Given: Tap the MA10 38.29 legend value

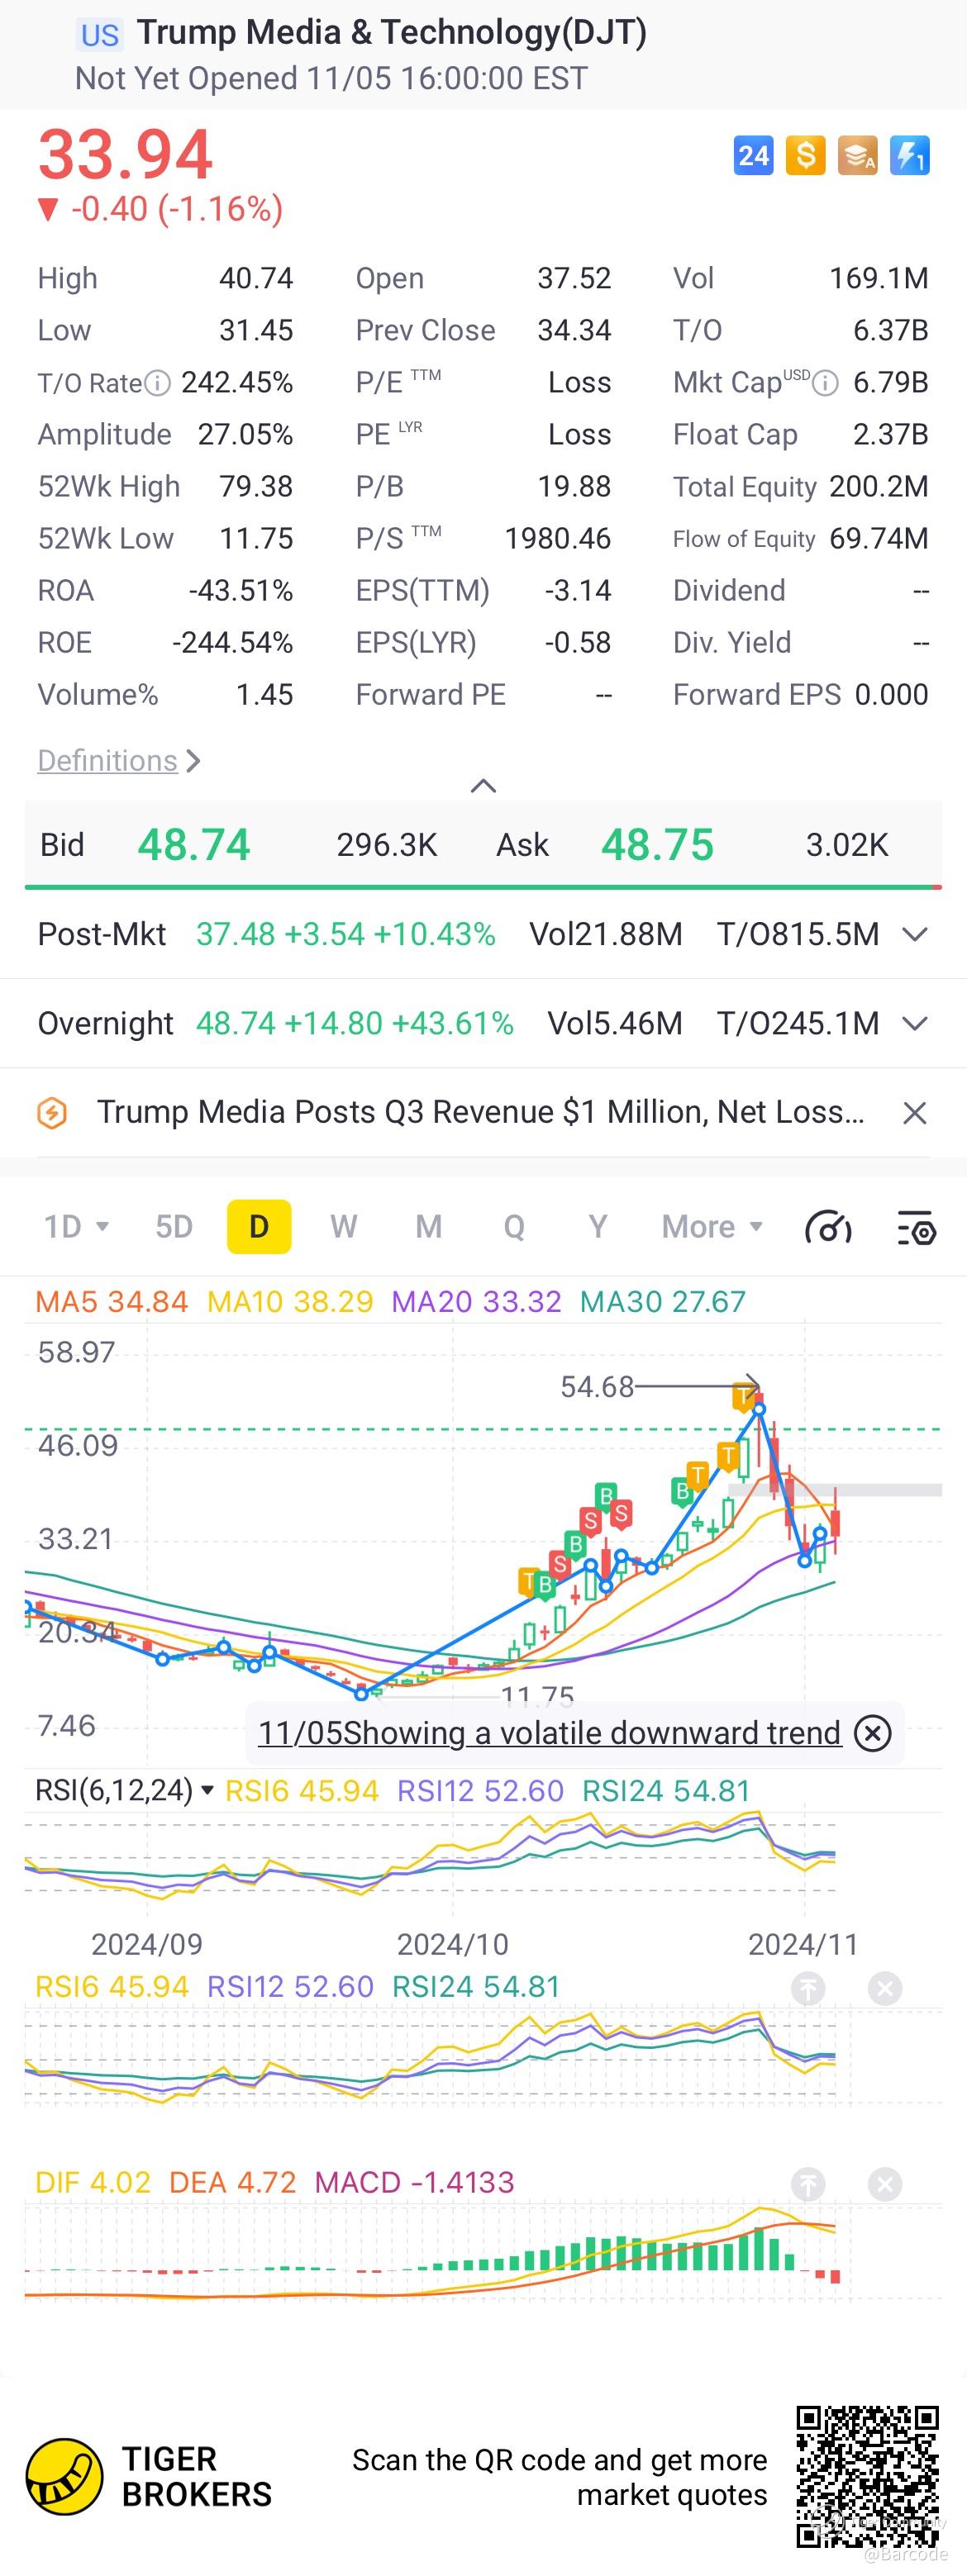Looking at the screenshot, I should pos(290,1302).
